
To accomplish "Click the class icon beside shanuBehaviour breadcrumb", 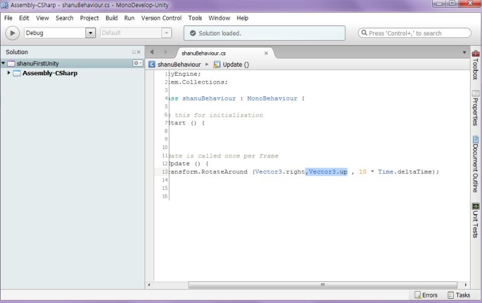I will click(x=152, y=64).
